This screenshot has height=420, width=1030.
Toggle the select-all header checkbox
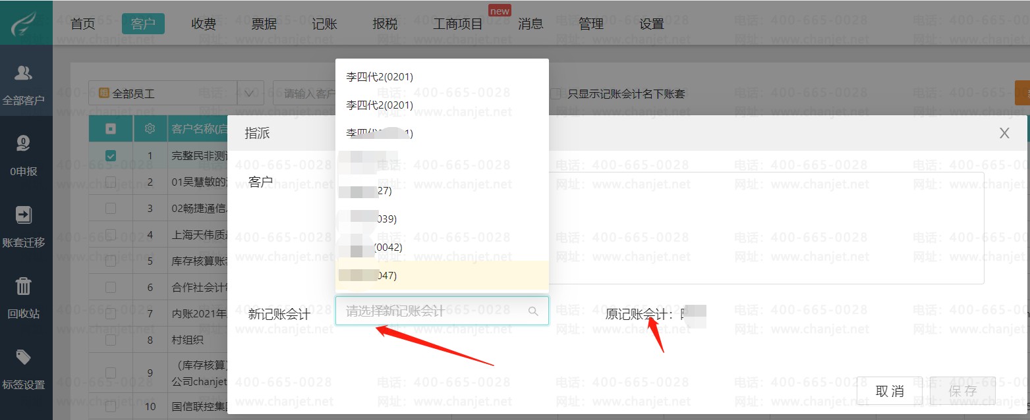pyautogui.click(x=111, y=129)
